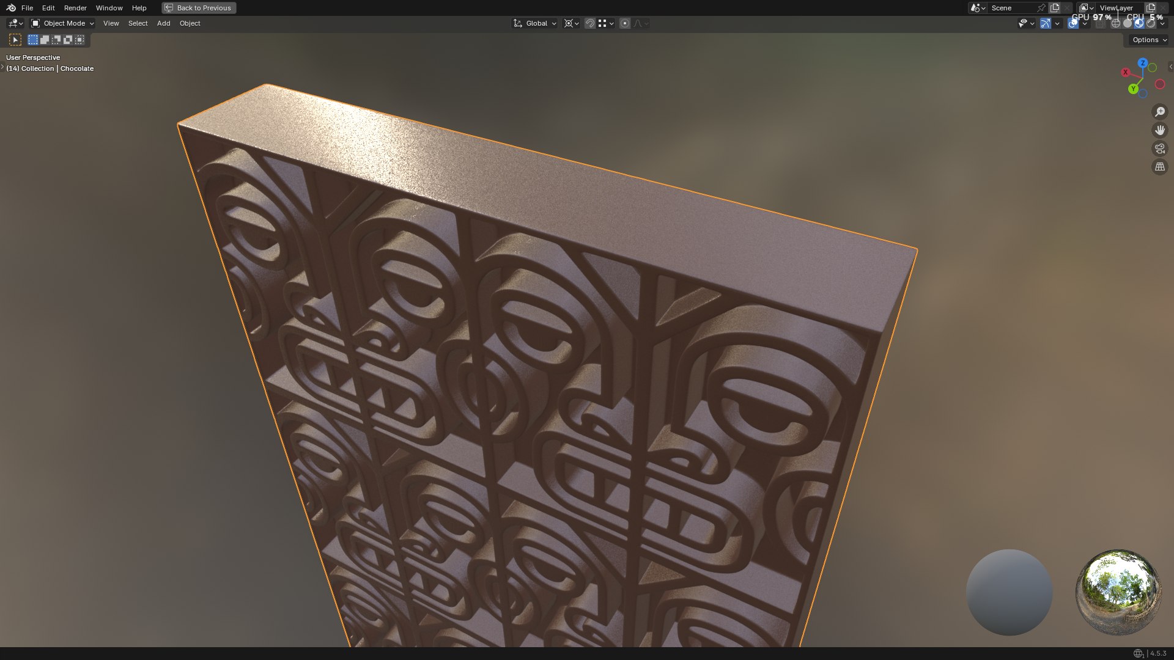Image resolution: width=1174 pixels, height=660 pixels.
Task: Click the grey material preview sphere
Action: [x=1009, y=592]
